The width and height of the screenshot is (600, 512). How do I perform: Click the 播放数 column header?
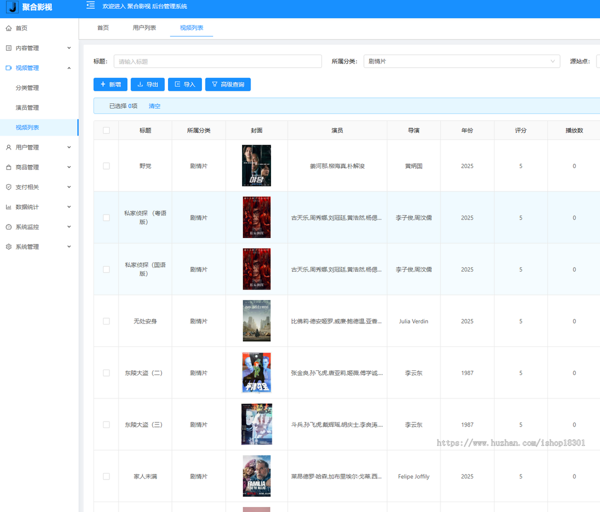pyautogui.click(x=574, y=130)
